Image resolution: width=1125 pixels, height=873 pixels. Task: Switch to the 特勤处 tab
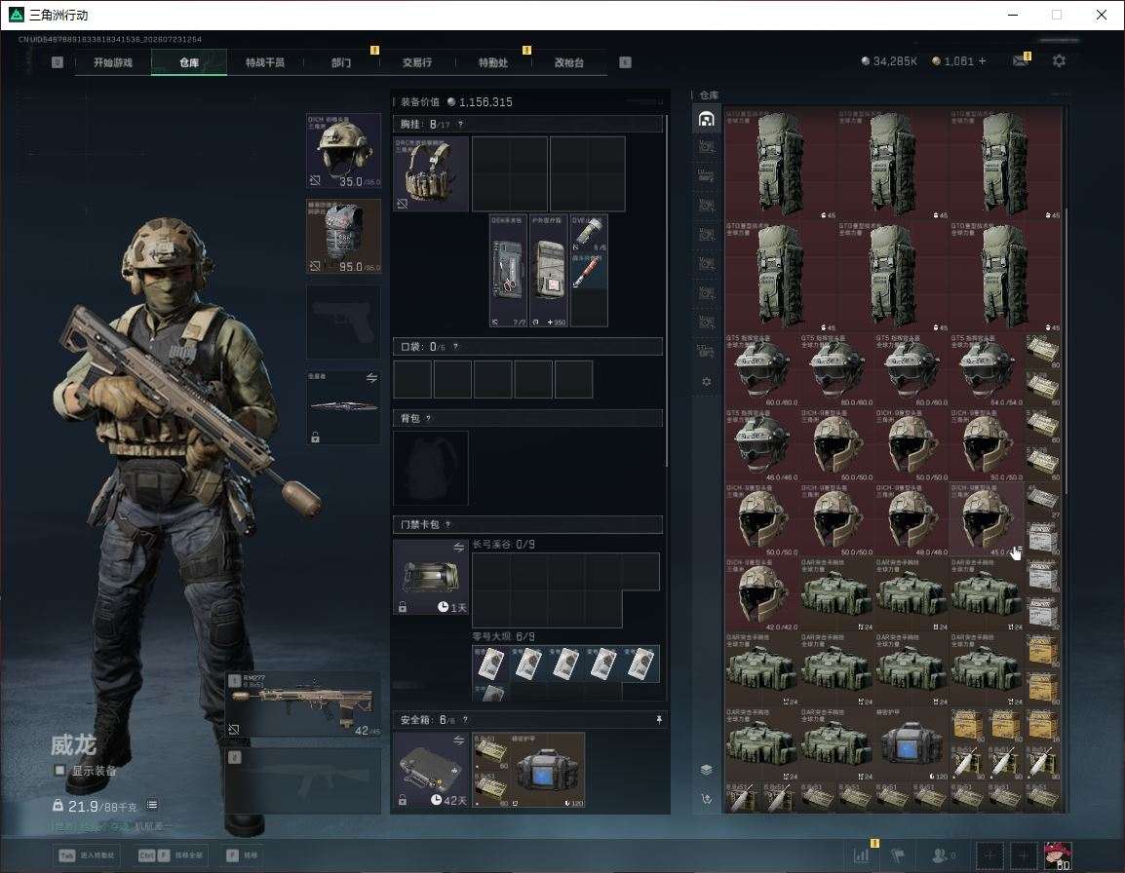coord(493,62)
